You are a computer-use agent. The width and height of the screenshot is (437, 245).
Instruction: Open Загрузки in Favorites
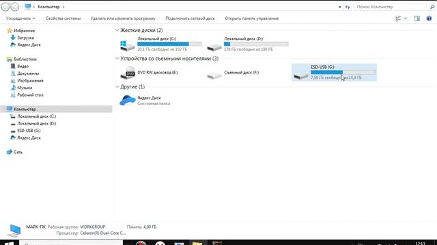point(25,37)
